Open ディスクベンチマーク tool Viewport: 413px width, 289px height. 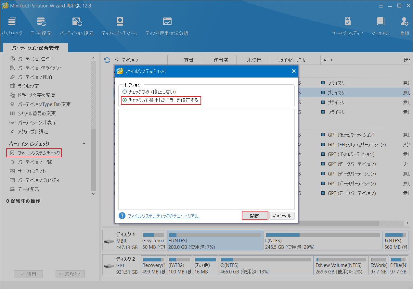(x=120, y=27)
